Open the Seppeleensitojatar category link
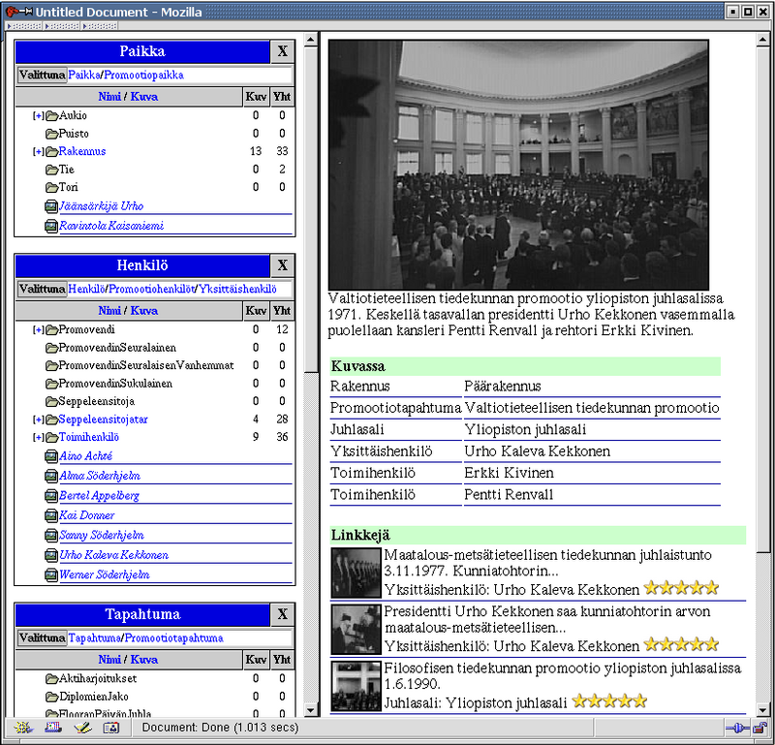The image size is (775, 745). [x=103, y=419]
